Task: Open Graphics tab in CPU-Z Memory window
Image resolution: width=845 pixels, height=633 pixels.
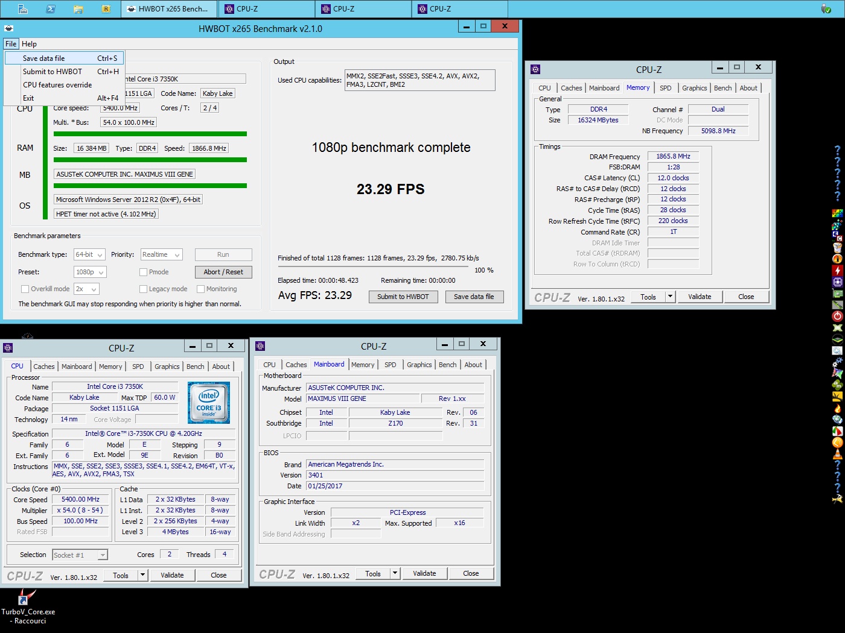Action: (x=694, y=88)
